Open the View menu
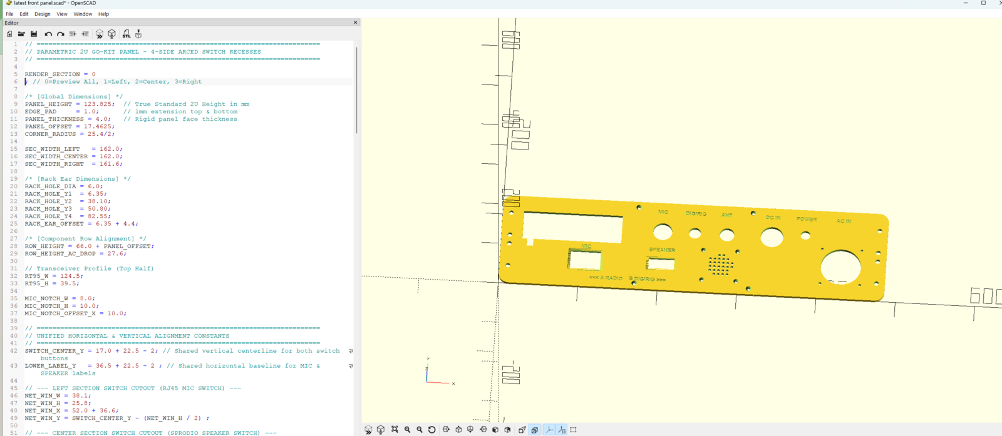Image resolution: width=1002 pixels, height=436 pixels. pos(62,14)
